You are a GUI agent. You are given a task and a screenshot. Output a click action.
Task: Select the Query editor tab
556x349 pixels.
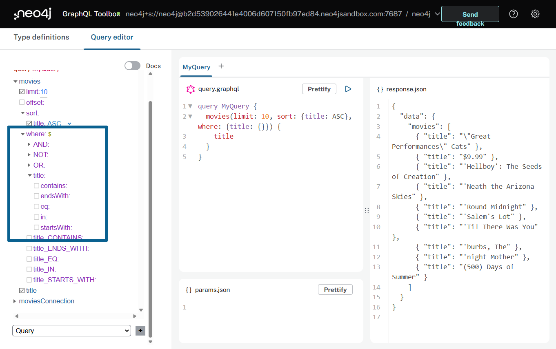click(112, 37)
